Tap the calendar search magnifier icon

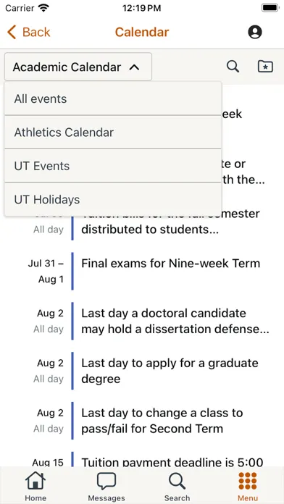(x=233, y=67)
